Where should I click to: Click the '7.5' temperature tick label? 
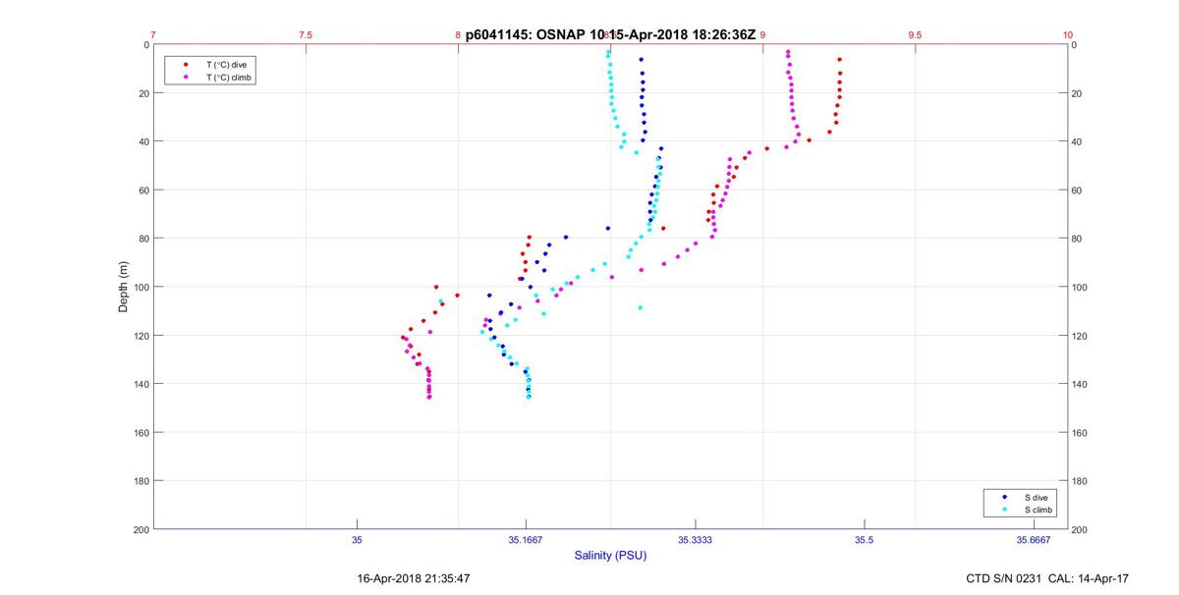(x=306, y=34)
